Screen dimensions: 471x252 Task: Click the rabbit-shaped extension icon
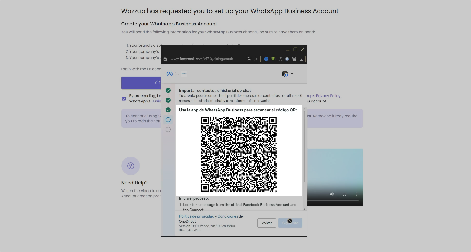point(294,59)
